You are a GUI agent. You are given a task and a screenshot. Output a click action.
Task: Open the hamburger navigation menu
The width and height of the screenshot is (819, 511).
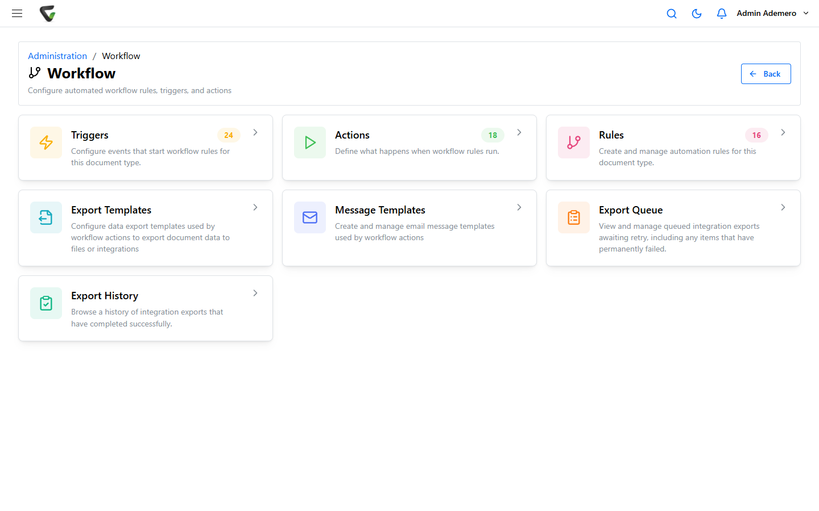pos(17,13)
